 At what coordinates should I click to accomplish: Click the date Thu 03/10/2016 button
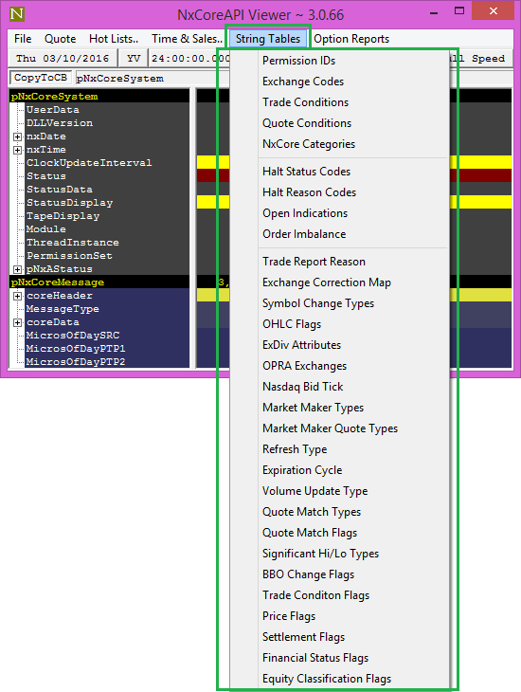[x=63, y=58]
